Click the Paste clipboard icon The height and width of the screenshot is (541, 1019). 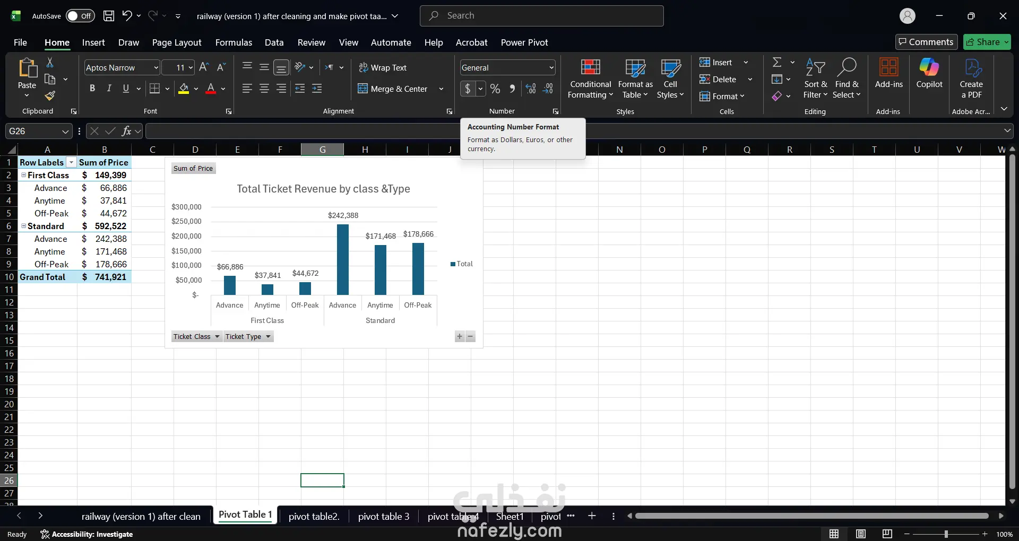click(x=27, y=68)
